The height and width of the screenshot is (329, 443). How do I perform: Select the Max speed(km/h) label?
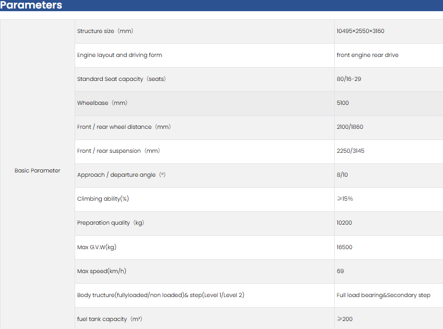(x=102, y=272)
